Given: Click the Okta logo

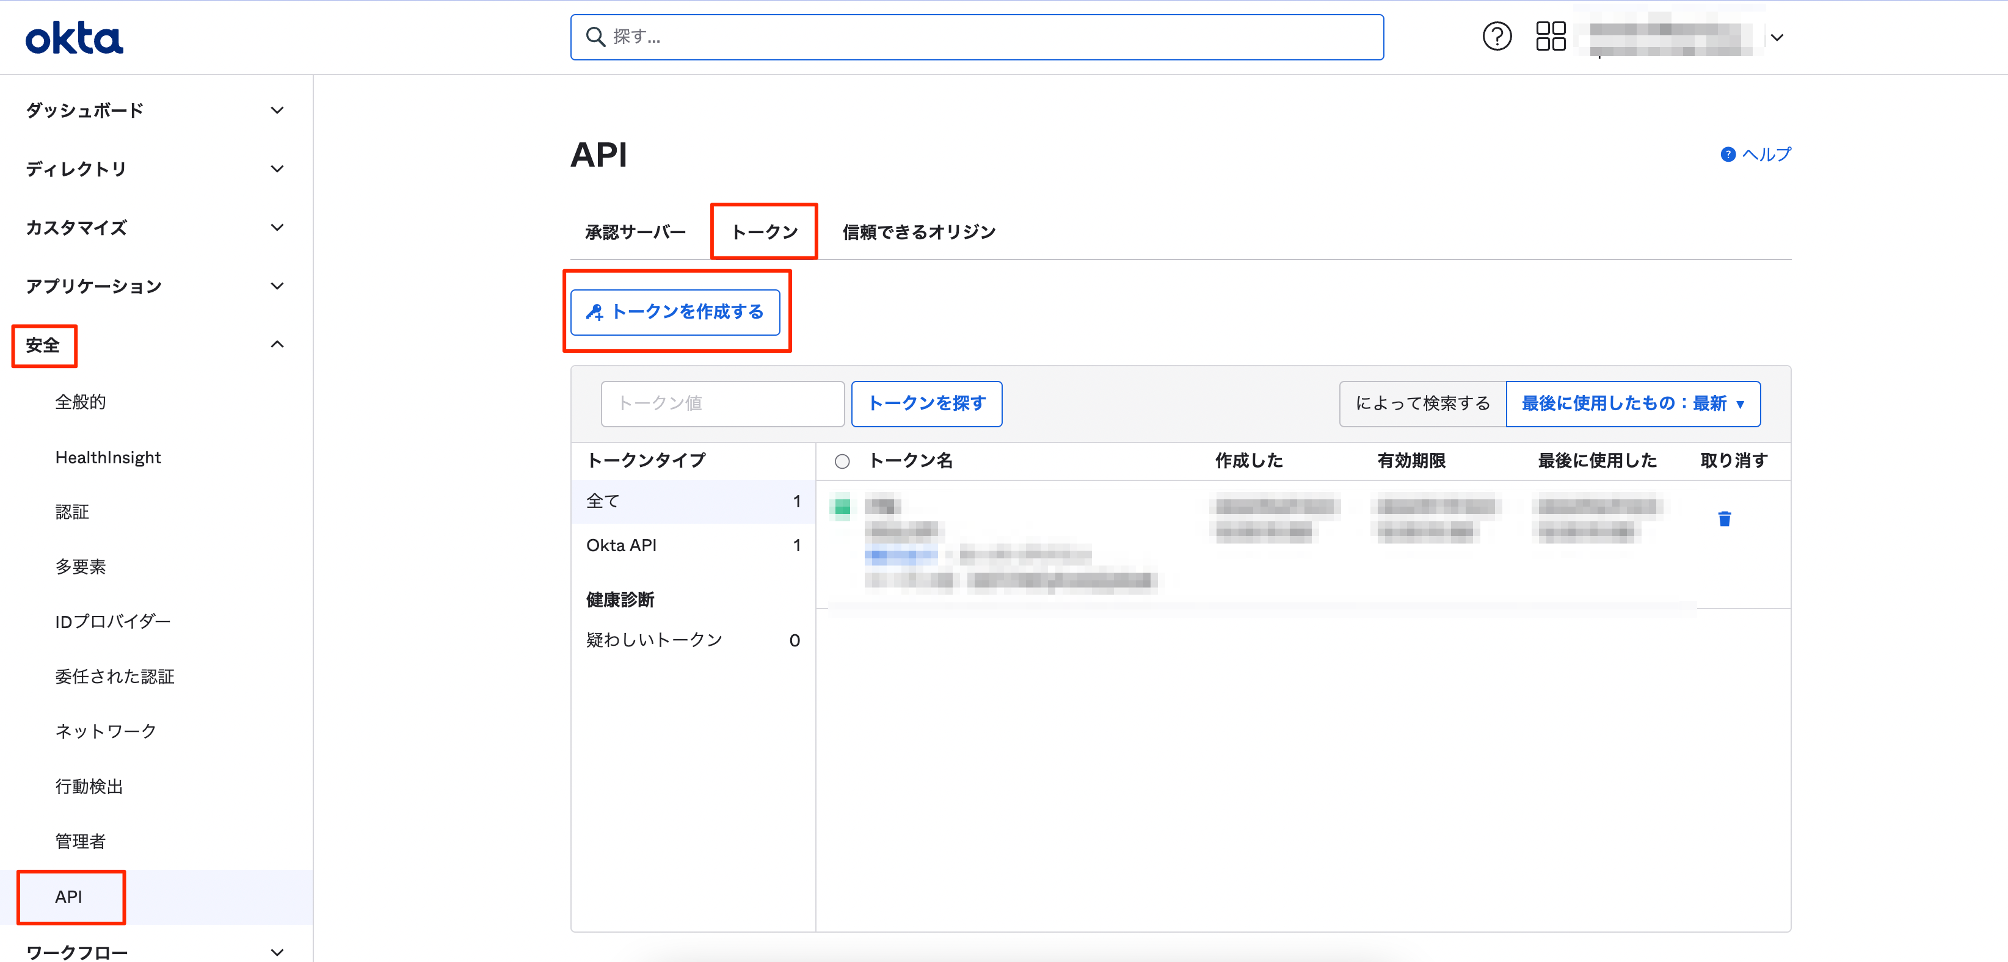Looking at the screenshot, I should [74, 38].
